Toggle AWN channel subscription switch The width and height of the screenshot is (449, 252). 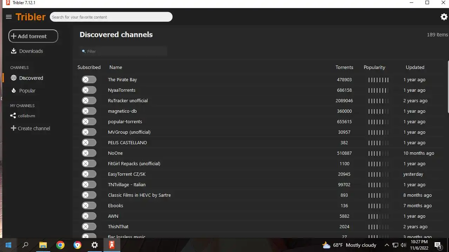point(89,216)
